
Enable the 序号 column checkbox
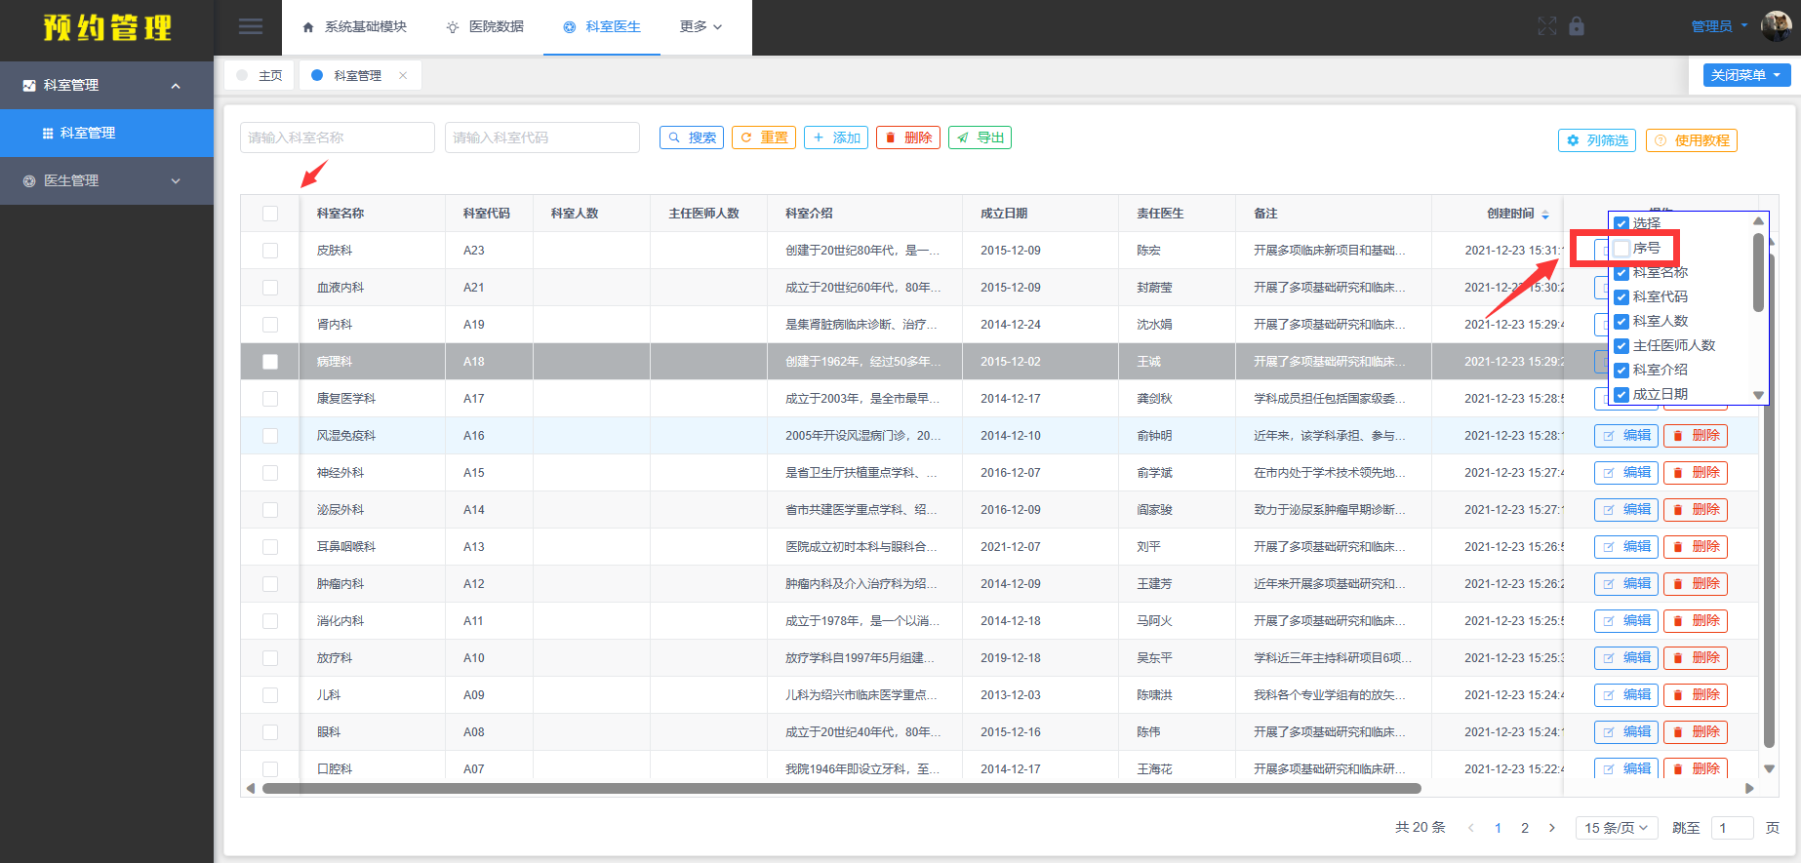point(1621,249)
